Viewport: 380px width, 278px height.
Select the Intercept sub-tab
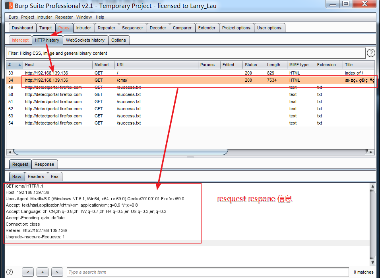(20, 40)
